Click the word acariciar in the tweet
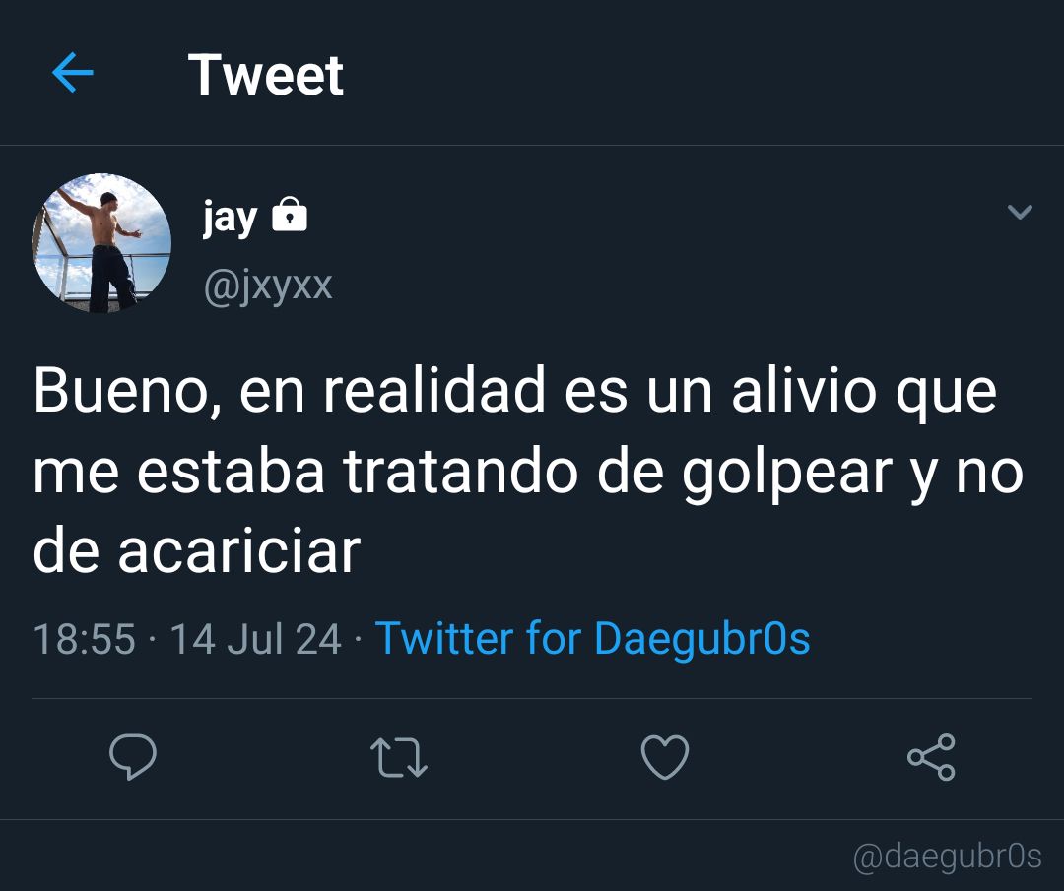Screen dimensions: 1064x891 pyautogui.click(x=238, y=552)
